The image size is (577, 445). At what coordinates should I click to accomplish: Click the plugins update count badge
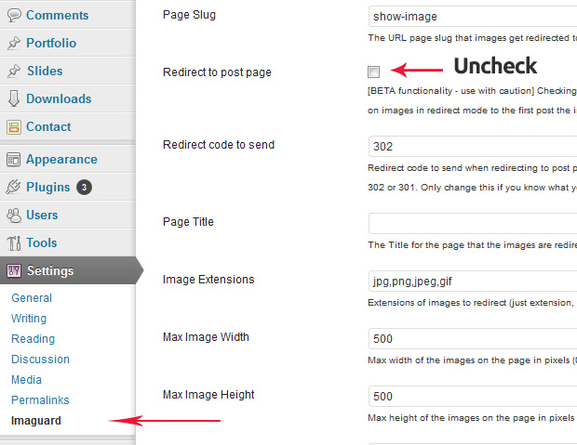click(85, 188)
